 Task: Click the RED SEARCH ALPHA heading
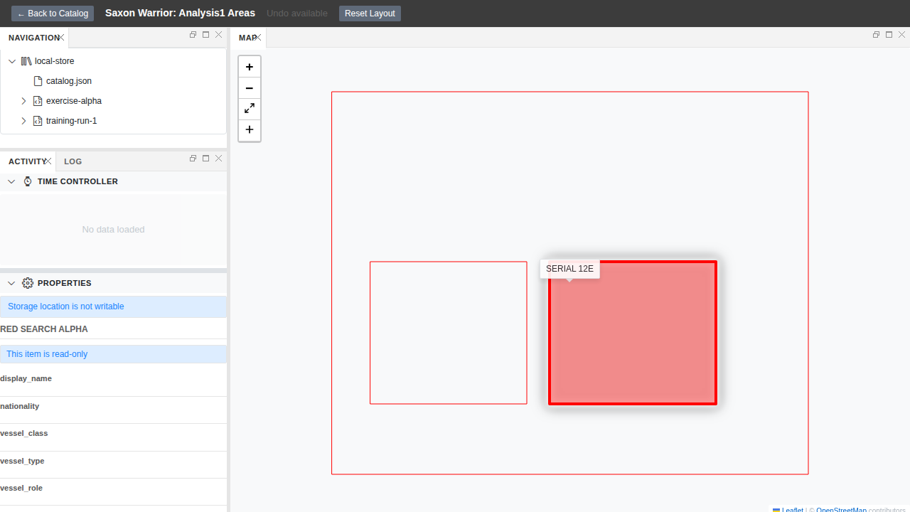coord(44,329)
